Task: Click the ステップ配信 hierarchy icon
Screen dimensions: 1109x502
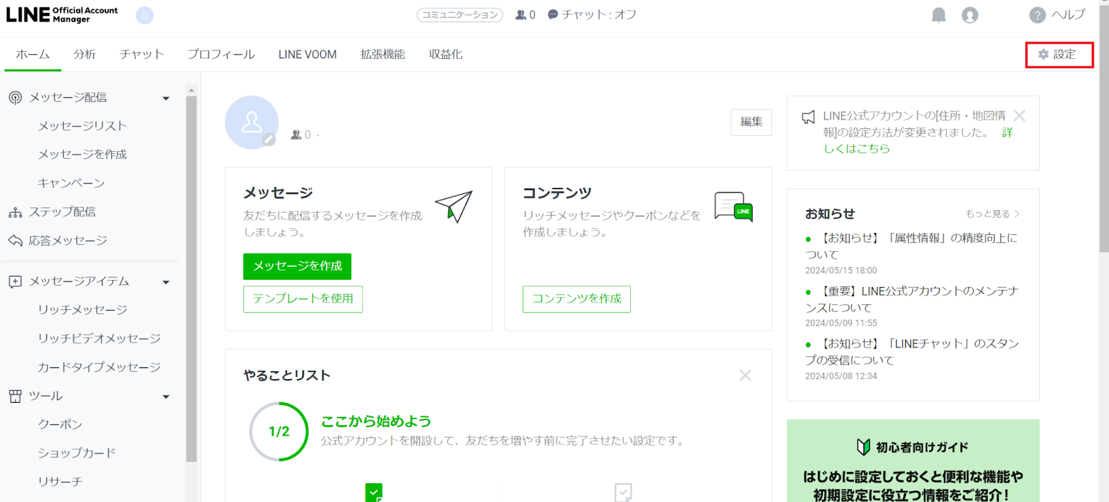Action: click(15, 212)
